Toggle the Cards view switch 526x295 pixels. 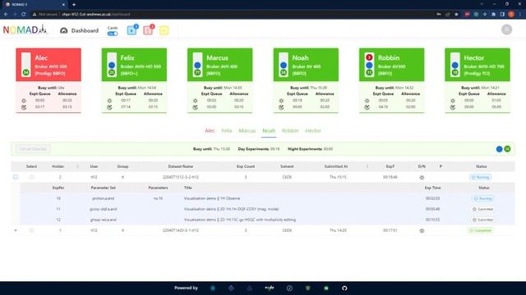coord(113,34)
